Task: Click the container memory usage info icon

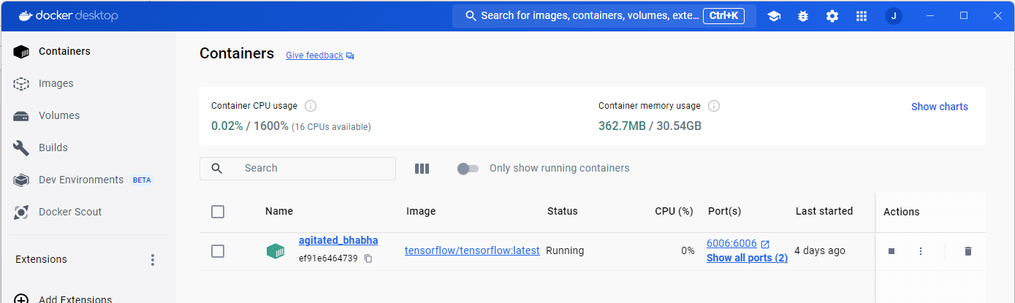Action: tap(714, 106)
